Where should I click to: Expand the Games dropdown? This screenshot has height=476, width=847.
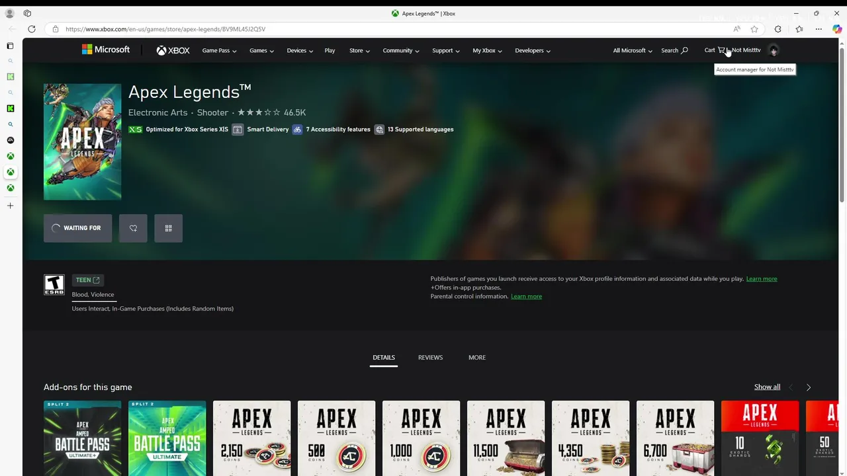[261, 50]
